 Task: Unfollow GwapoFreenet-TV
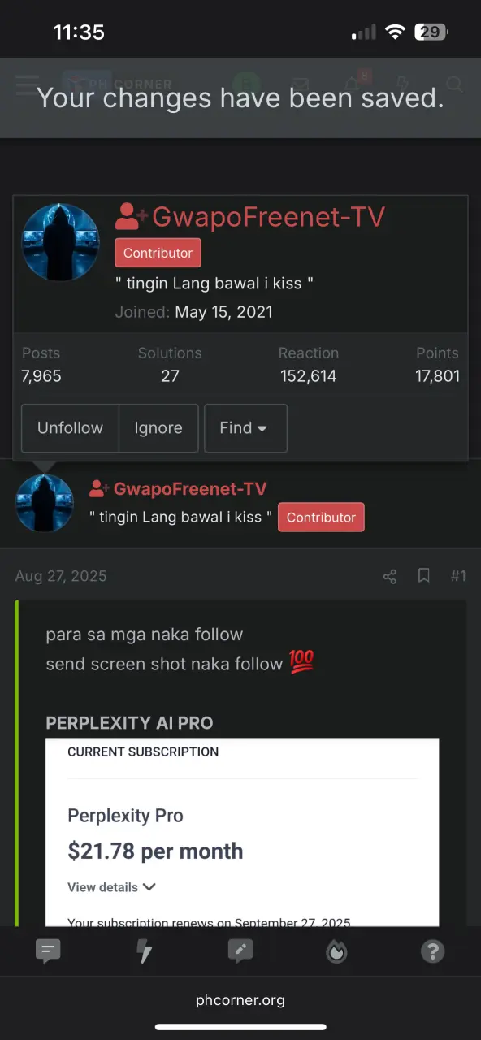click(x=70, y=427)
